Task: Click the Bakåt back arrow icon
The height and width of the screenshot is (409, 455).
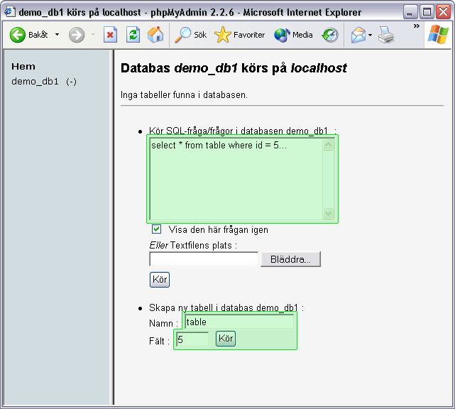Action: 18,35
